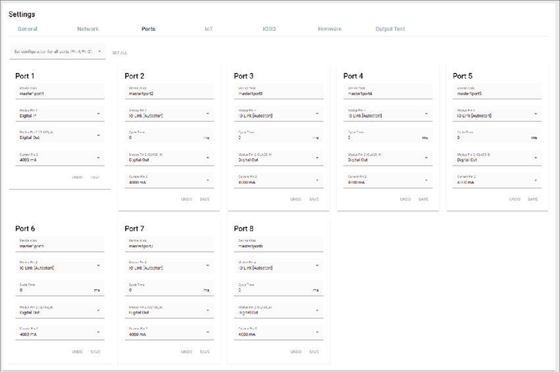The width and height of the screenshot is (560, 372).
Task: Click UNDO on Port 2 card
Action: [186, 199]
